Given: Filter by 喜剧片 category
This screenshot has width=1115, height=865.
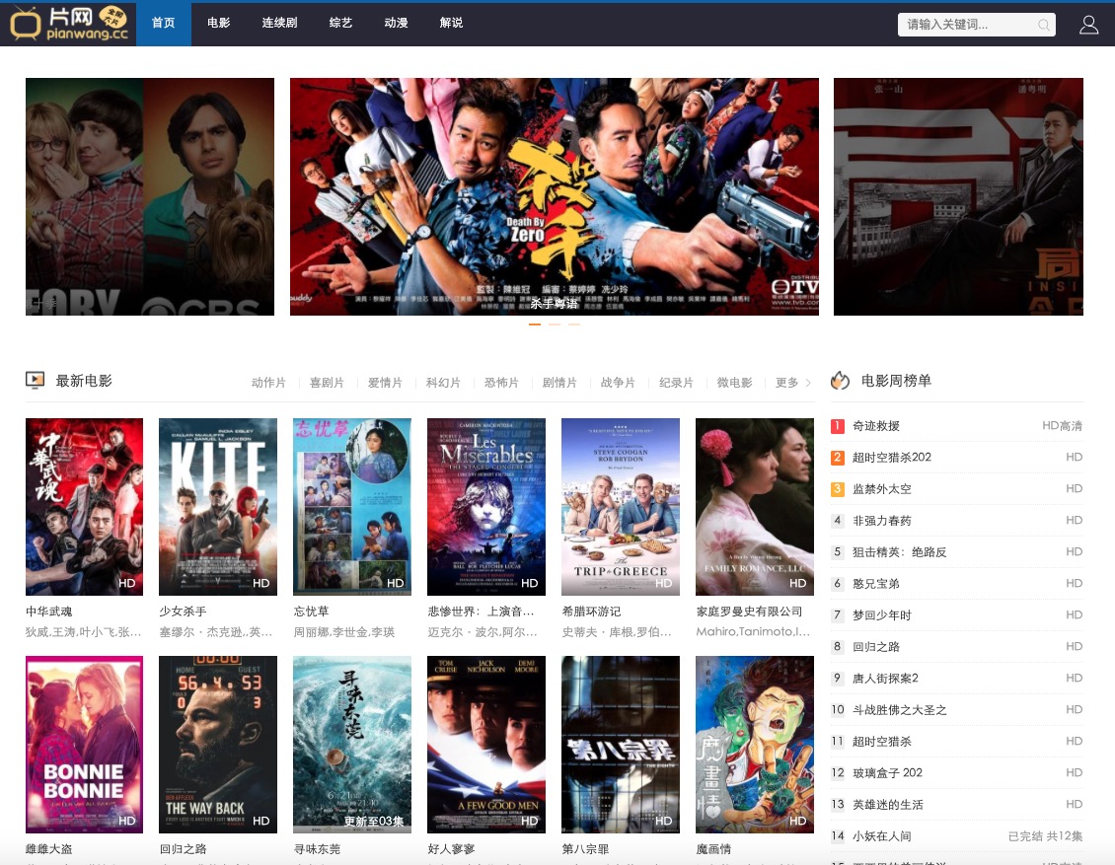Looking at the screenshot, I should point(328,383).
